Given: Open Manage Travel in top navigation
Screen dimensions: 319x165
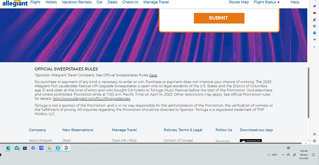Looking at the screenshot, I should point(156,2).
